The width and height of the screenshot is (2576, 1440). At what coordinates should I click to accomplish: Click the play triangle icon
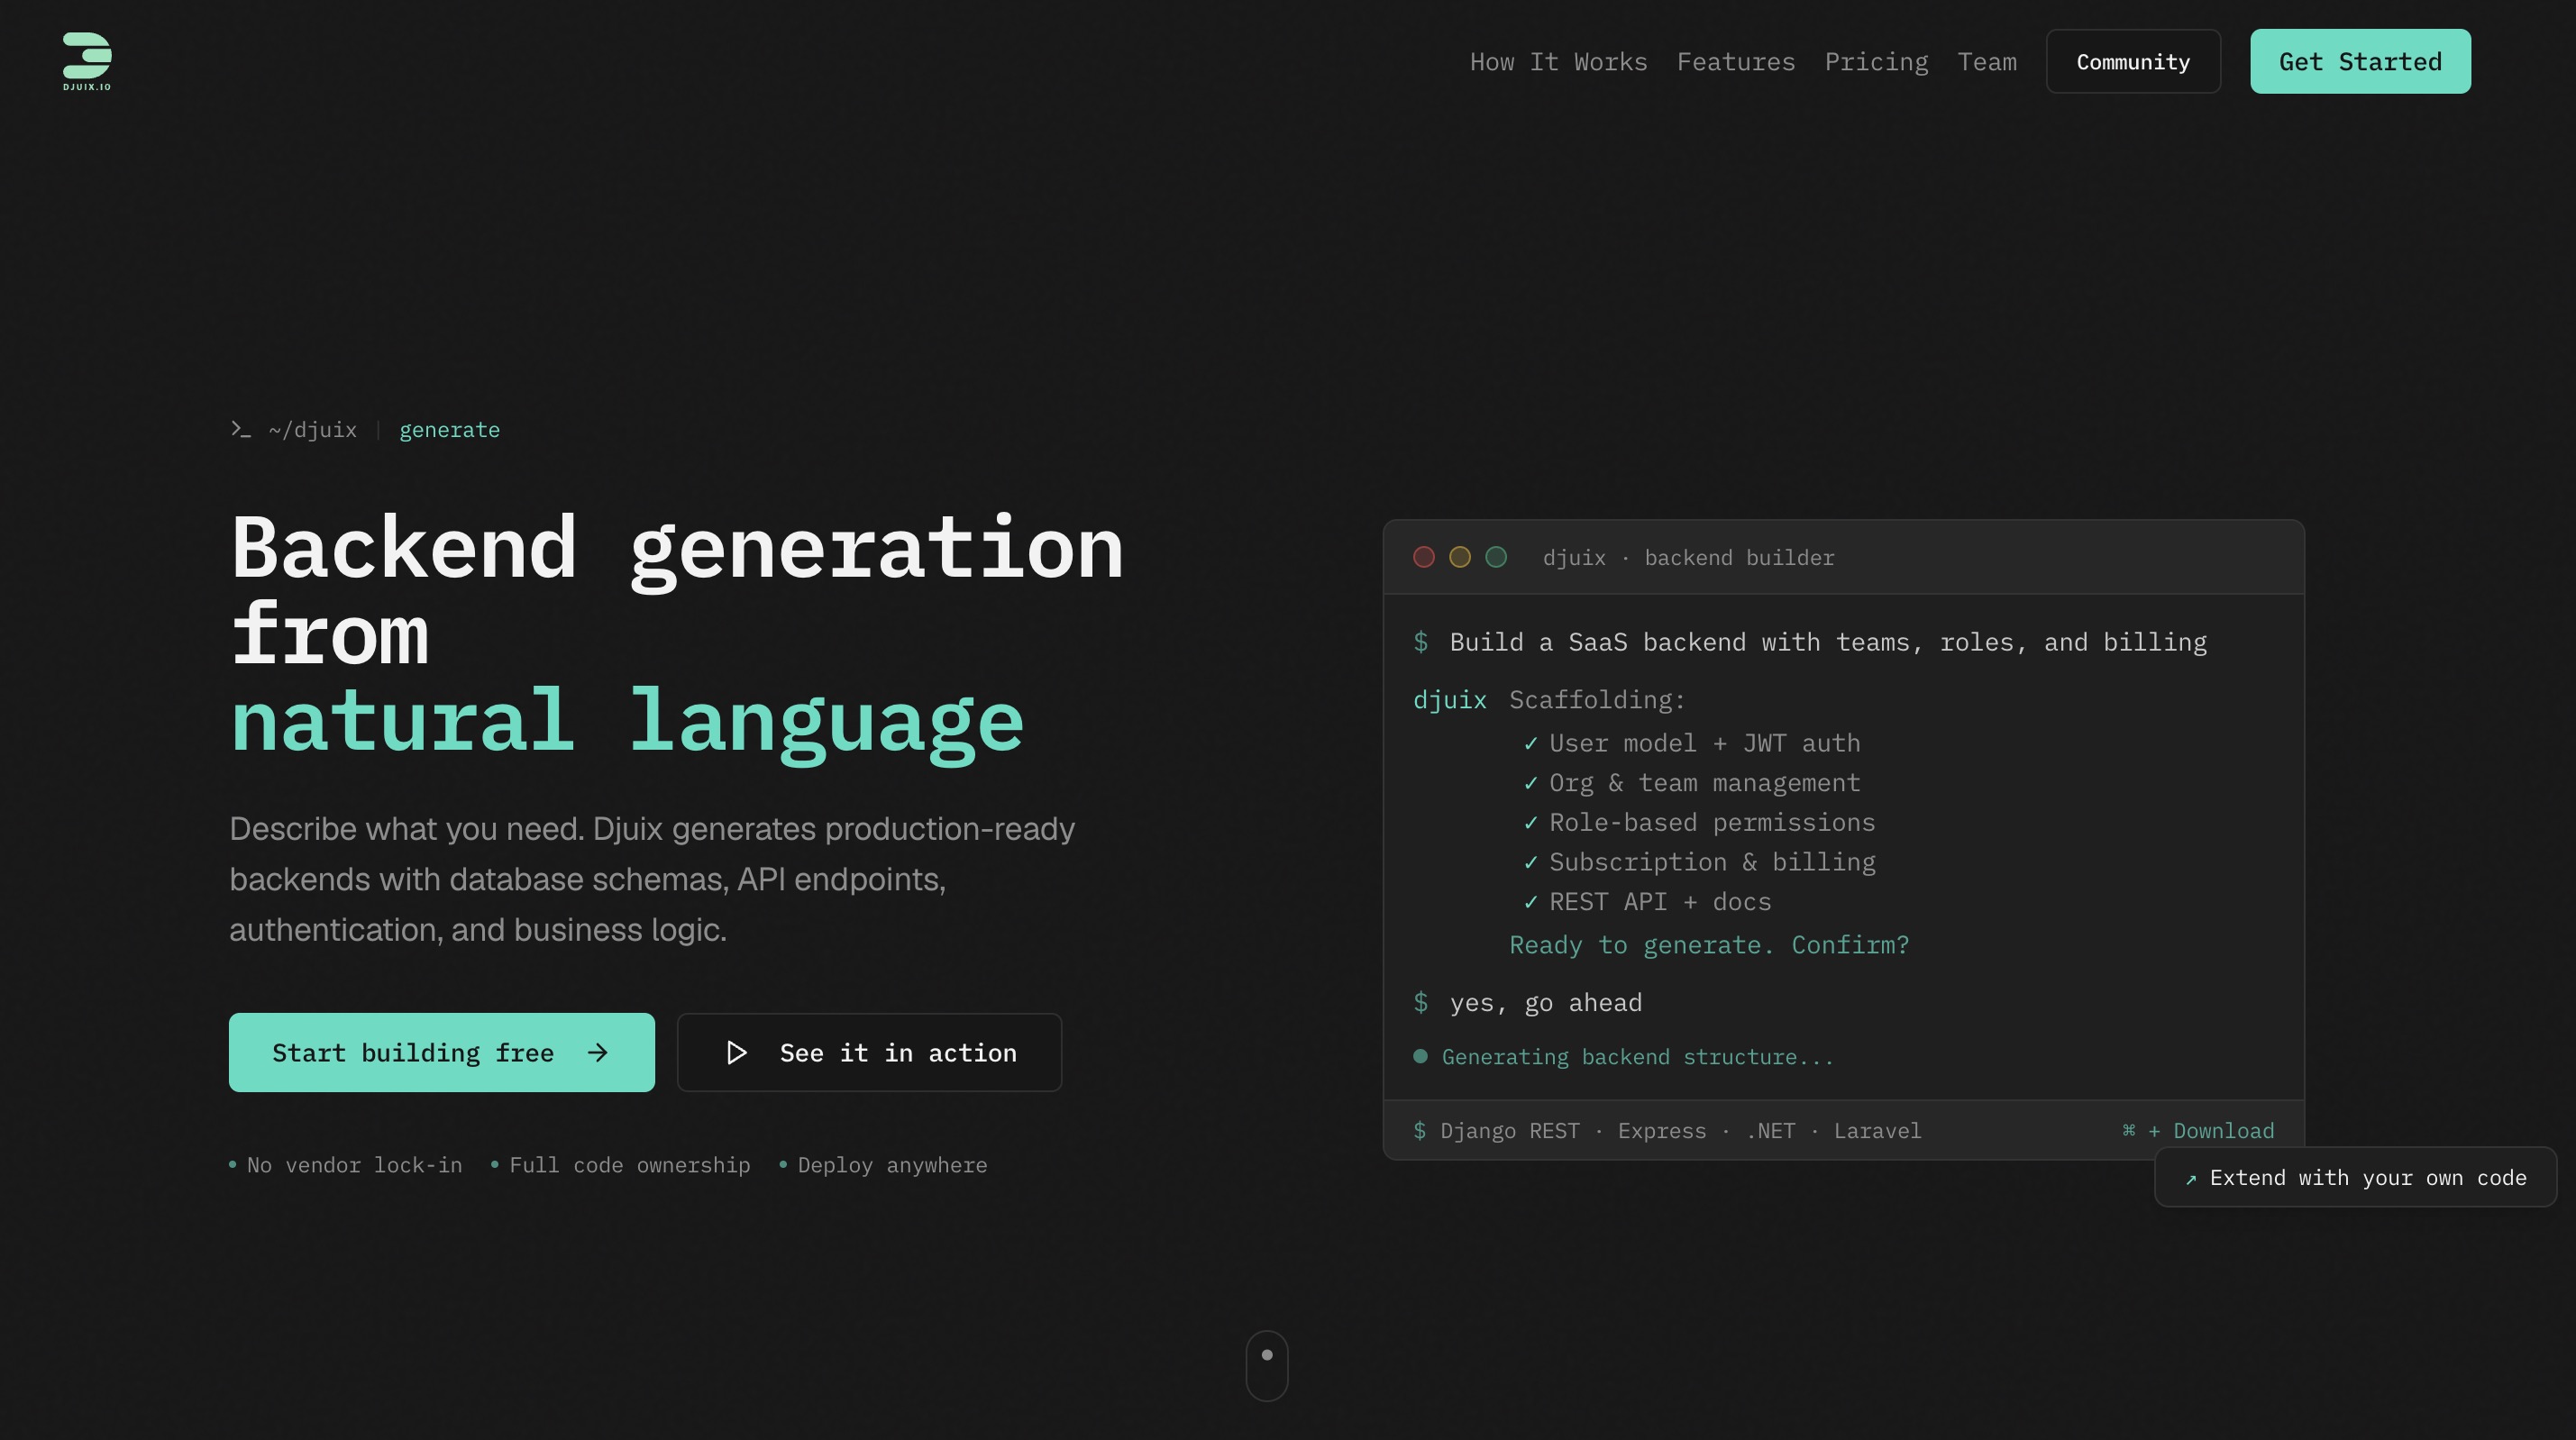[x=737, y=1052]
